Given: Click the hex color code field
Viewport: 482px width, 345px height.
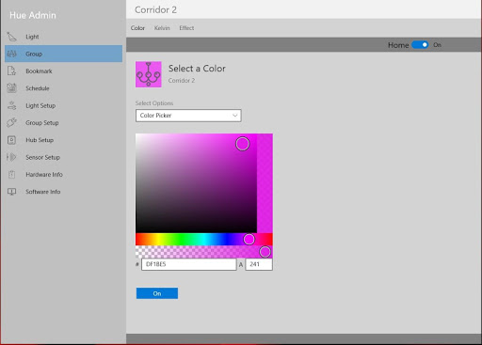Looking at the screenshot, I should [189, 264].
